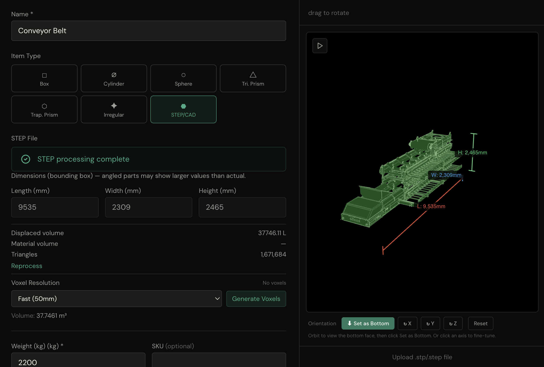Click the No voxels status text

tap(274, 283)
